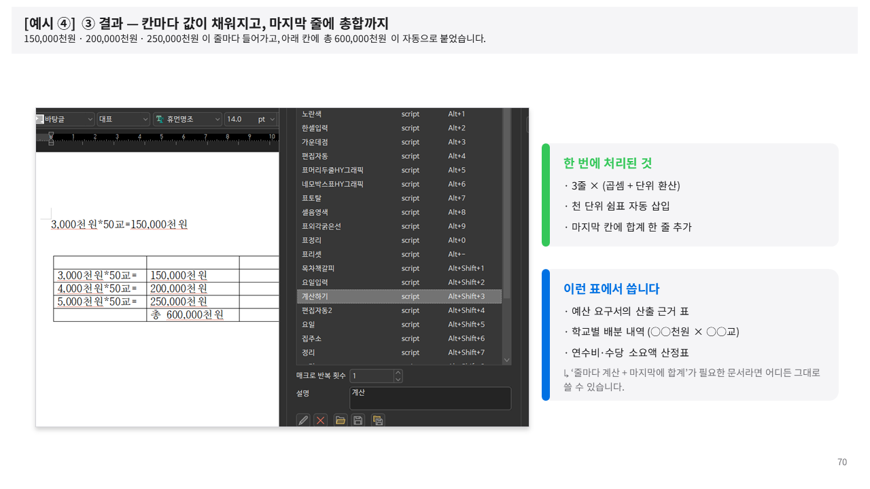
Task: Select the 노란색 macro row
Action: tap(399, 114)
